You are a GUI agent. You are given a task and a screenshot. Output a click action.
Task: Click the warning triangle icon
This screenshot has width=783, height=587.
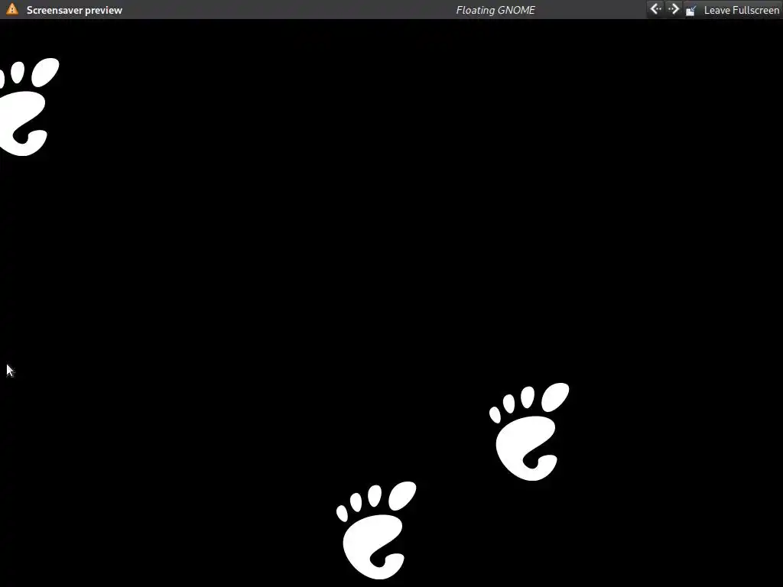click(12, 9)
